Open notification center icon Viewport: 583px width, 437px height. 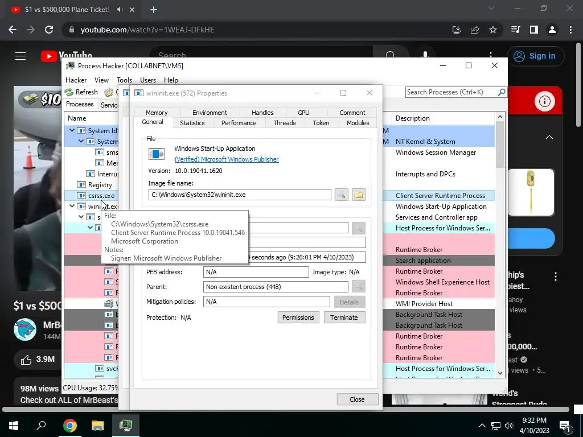(x=565, y=426)
